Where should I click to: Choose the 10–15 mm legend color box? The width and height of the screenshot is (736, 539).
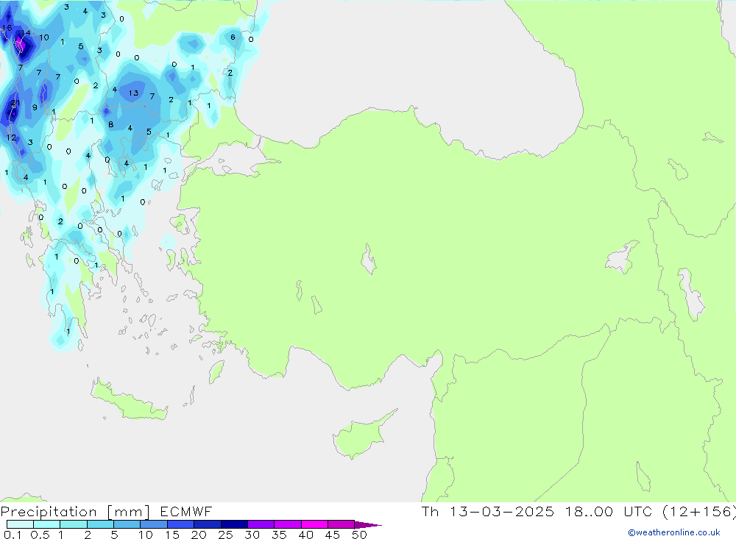(154, 524)
